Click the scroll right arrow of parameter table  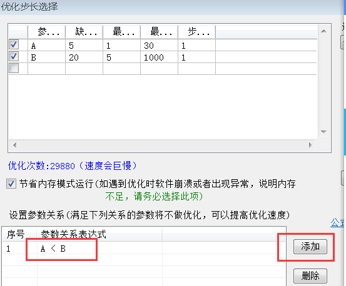point(310,145)
